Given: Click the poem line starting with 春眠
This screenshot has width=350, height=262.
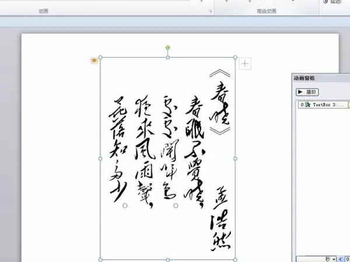Looking at the screenshot, I should coord(194,152).
